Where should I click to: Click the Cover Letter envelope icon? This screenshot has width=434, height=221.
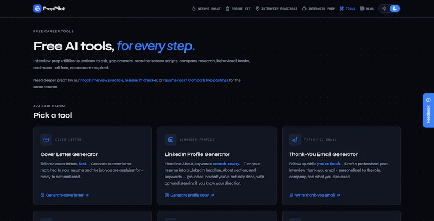46,140
